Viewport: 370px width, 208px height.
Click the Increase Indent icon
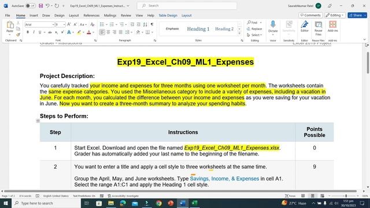click(139, 24)
